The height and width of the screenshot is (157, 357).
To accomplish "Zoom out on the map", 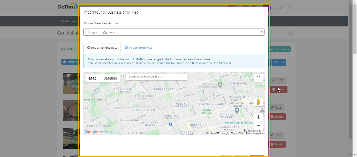I will (x=258, y=126).
